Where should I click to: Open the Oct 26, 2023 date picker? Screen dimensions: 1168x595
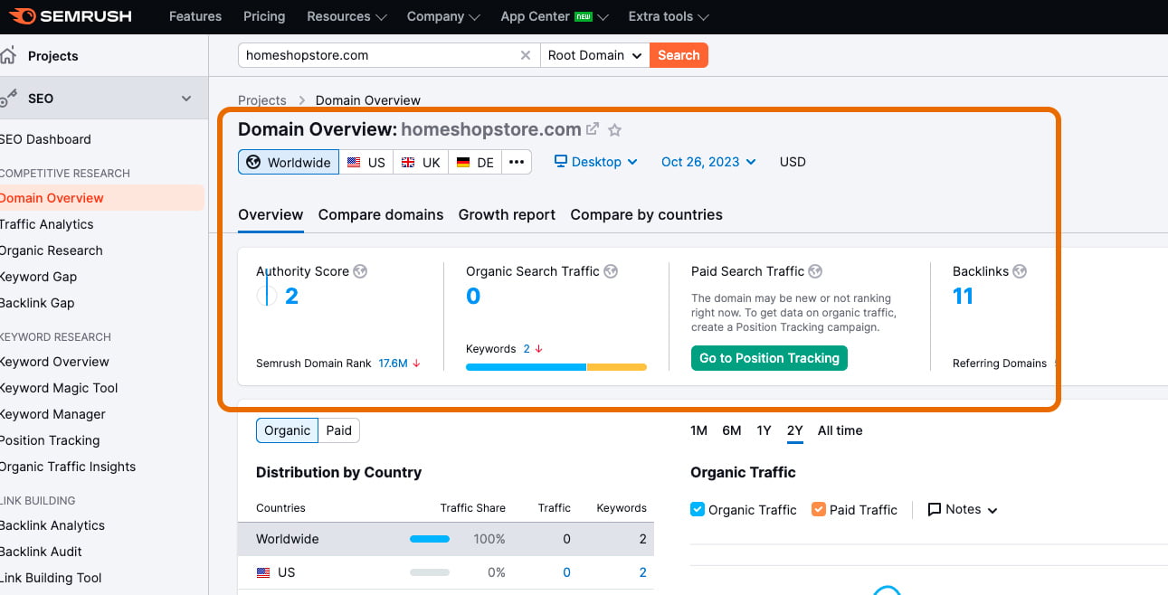(x=708, y=162)
